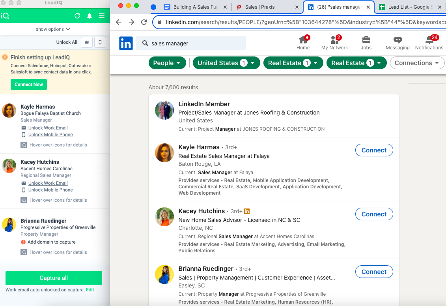Open Kayle Harmas LinkedIn profile name
The height and width of the screenshot is (306, 446).
coord(199,147)
